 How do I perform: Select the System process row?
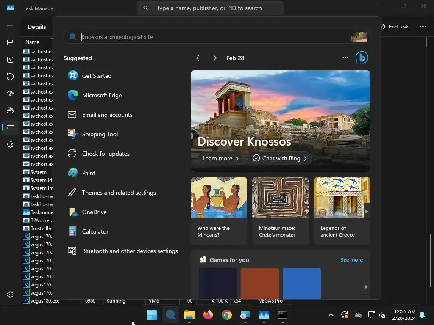click(38, 172)
